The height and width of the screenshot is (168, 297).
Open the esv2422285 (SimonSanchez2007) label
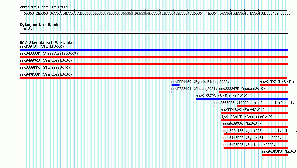pos(49,54)
